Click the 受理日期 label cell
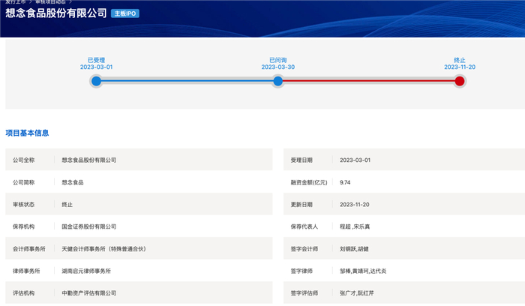Viewport: 525px width, 306px height. tap(301, 160)
